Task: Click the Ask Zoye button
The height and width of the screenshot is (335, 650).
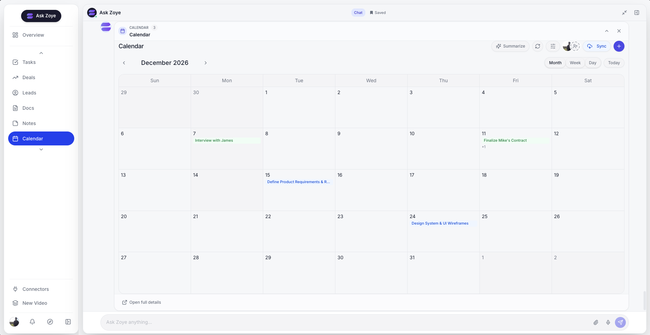Action: 41,16
